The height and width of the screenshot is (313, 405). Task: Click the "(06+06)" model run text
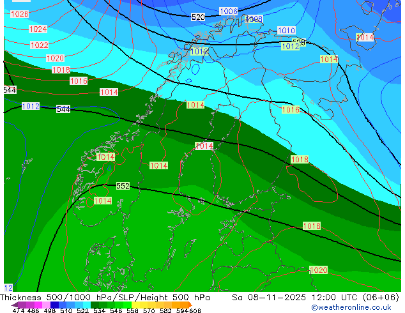[x=381, y=298]
